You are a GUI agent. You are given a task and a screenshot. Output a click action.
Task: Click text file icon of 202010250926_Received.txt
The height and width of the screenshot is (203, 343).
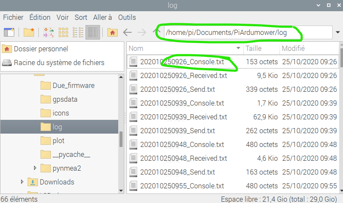(x=133, y=75)
